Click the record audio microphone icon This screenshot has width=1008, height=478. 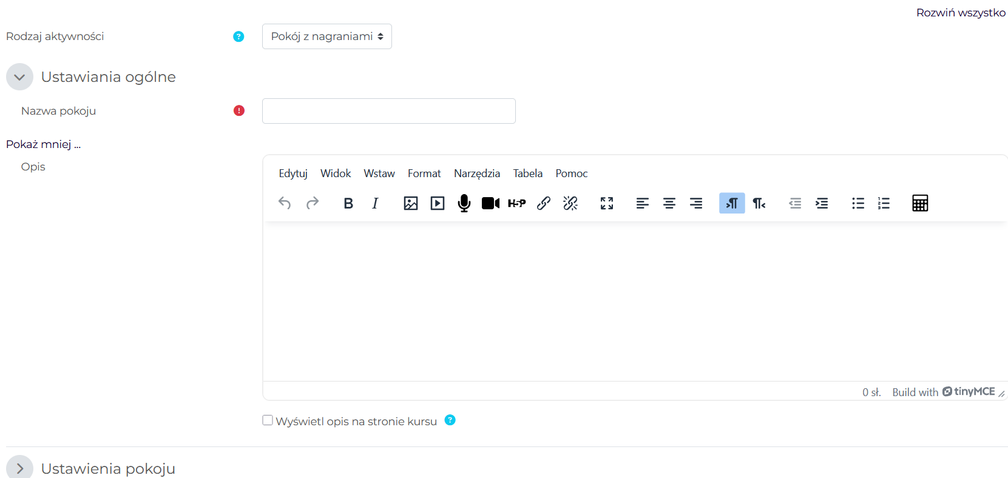click(x=464, y=203)
